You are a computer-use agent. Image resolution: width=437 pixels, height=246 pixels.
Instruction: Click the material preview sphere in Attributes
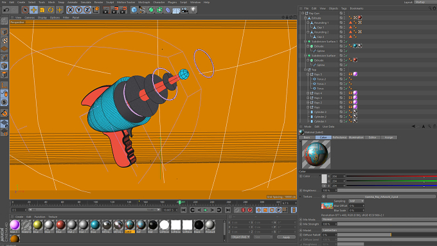pos(316,154)
